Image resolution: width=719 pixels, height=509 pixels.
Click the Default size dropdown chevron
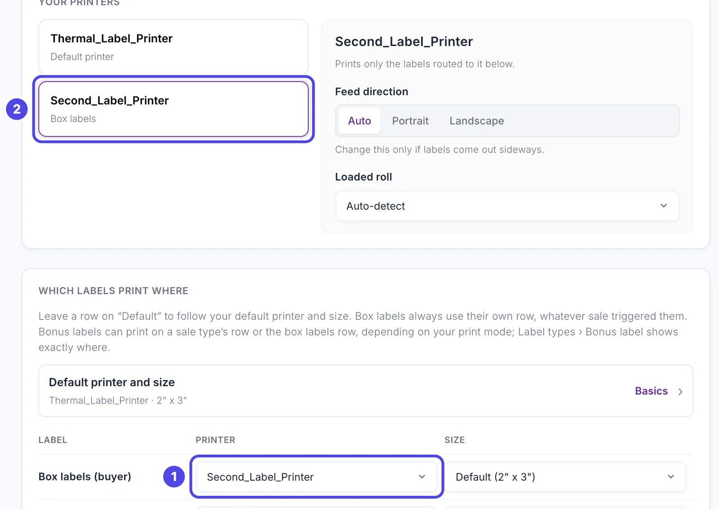point(671,477)
